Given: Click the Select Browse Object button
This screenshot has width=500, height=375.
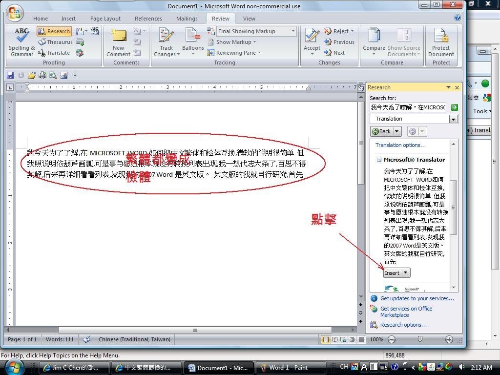Looking at the screenshot, I should 361,313.
